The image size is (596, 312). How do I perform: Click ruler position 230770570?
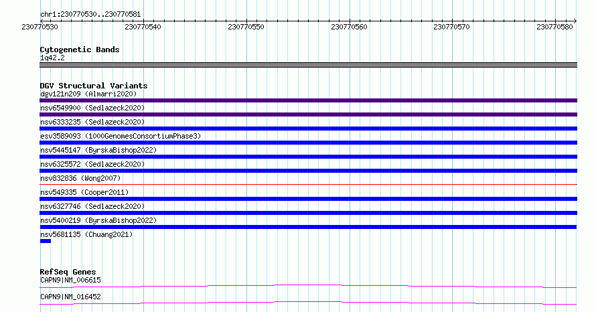(x=451, y=27)
